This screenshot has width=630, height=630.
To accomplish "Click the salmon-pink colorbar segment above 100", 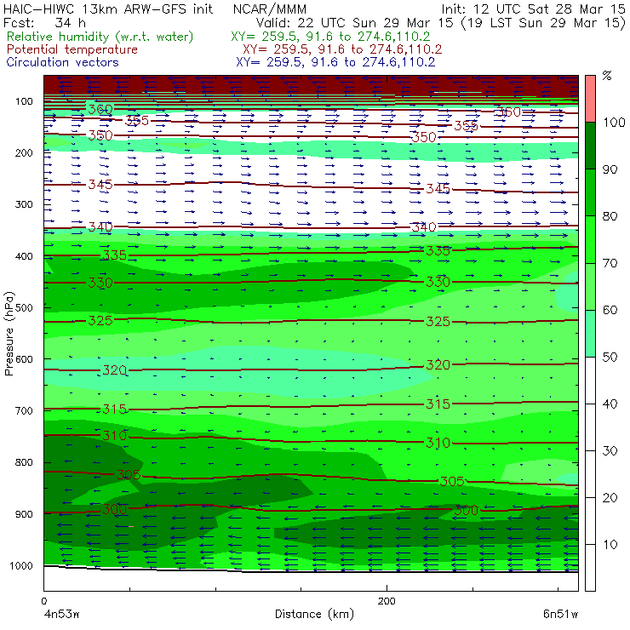I will (x=590, y=99).
